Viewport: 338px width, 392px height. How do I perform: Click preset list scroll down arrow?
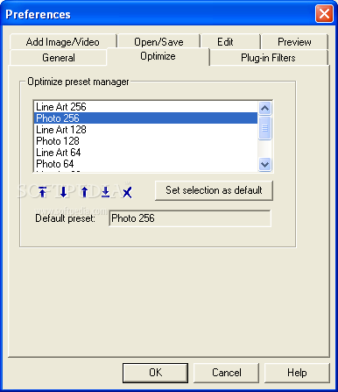click(265, 164)
